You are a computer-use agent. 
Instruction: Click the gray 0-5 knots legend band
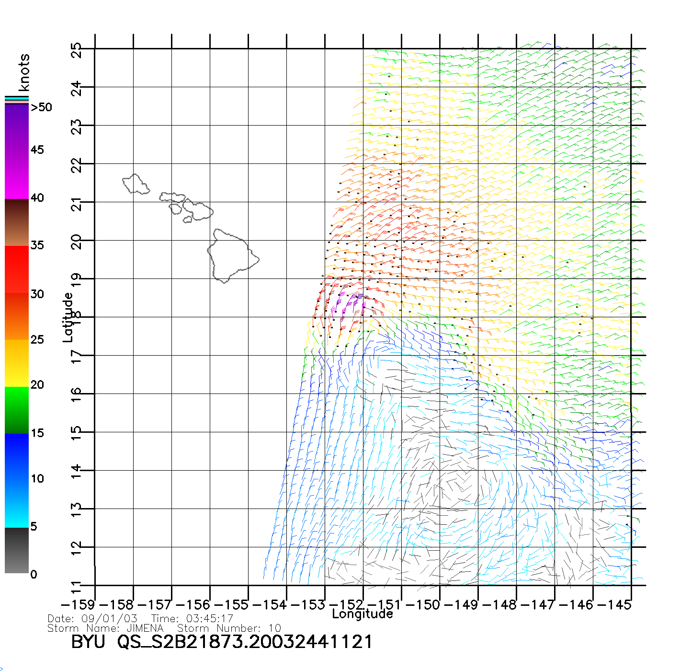pos(17,550)
